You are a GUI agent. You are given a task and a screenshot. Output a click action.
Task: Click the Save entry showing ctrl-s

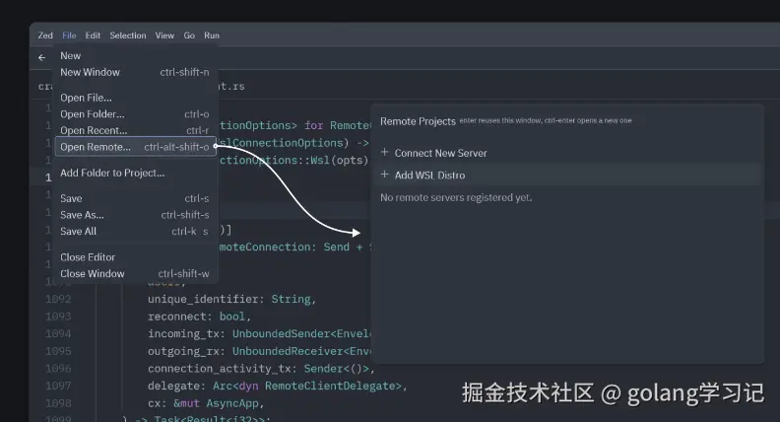[x=135, y=198]
